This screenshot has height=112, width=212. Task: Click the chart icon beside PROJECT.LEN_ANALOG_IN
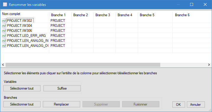(x=4, y=41)
